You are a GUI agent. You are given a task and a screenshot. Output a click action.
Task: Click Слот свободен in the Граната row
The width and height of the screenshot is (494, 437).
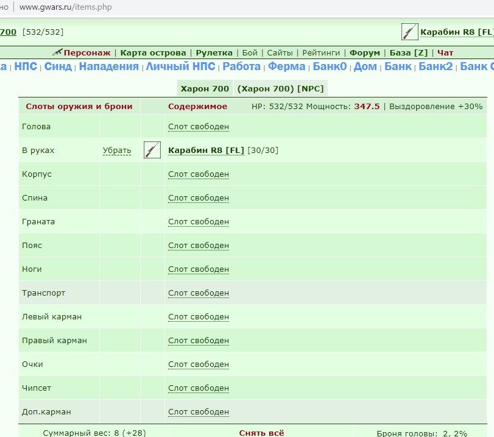tap(199, 222)
